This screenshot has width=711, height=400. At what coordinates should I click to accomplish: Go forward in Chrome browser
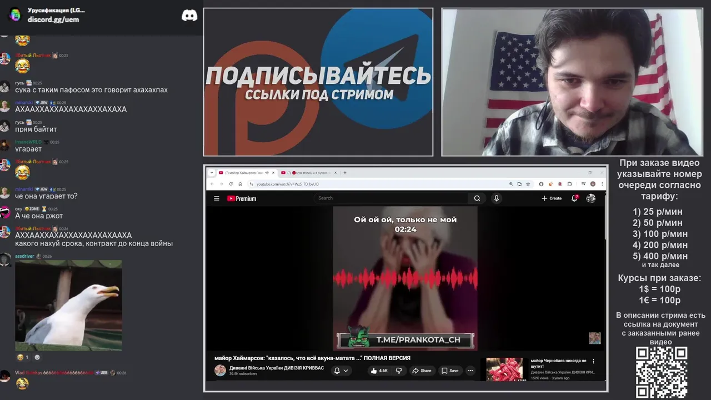[x=221, y=184]
